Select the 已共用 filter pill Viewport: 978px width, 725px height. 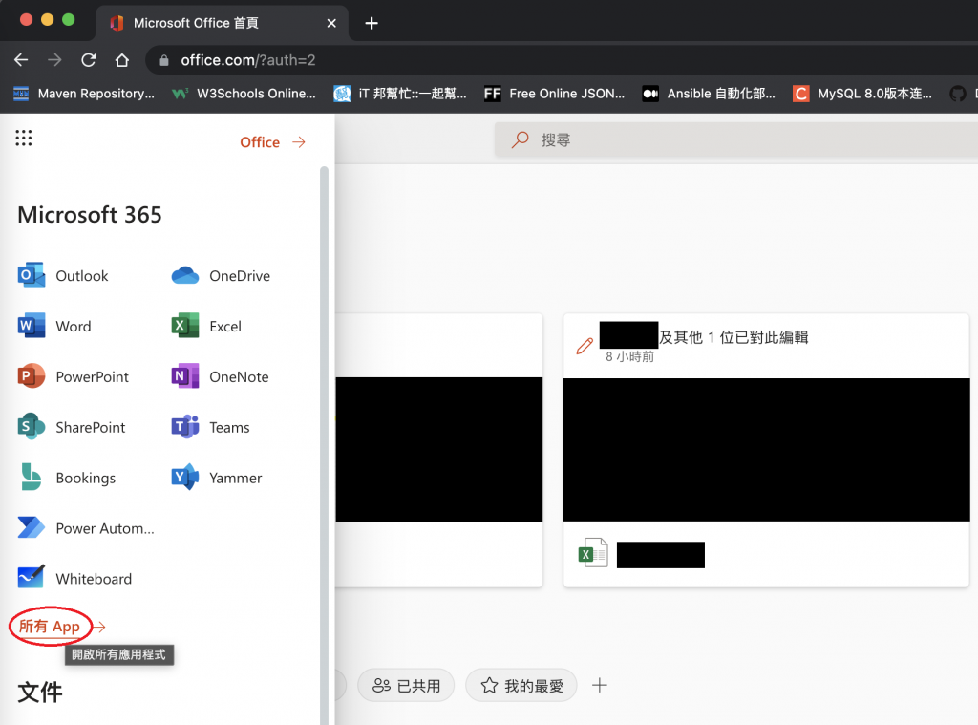[406, 686]
